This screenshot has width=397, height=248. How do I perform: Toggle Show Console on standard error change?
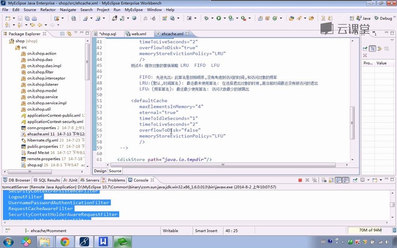[x=345, y=180]
